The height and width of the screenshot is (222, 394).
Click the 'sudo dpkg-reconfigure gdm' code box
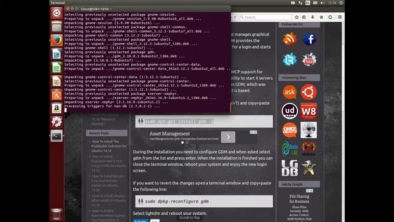[204, 202]
